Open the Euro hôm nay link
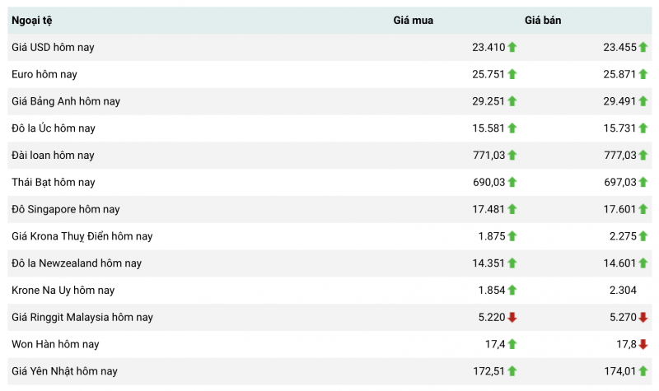Screen dimensions: 659x391 pyautogui.click(x=44, y=75)
